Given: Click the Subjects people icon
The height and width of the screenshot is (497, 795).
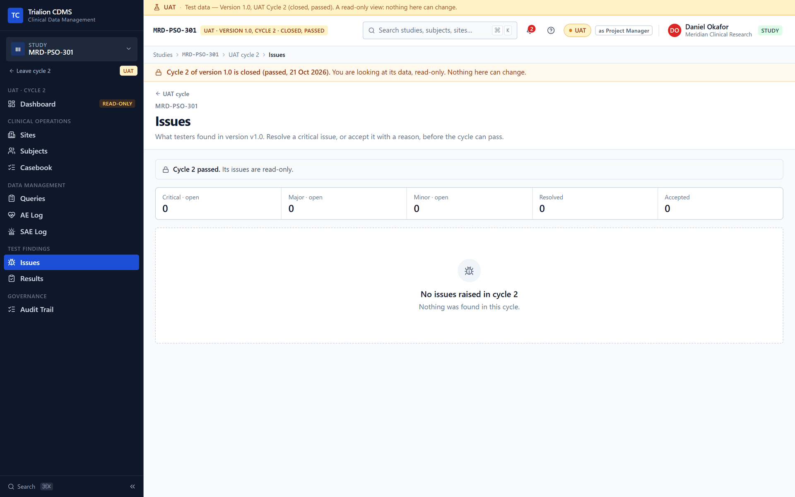Looking at the screenshot, I should [x=12, y=151].
